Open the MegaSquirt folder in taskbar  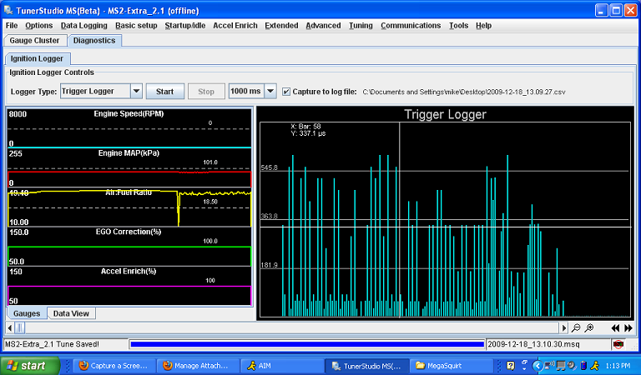tap(442, 365)
